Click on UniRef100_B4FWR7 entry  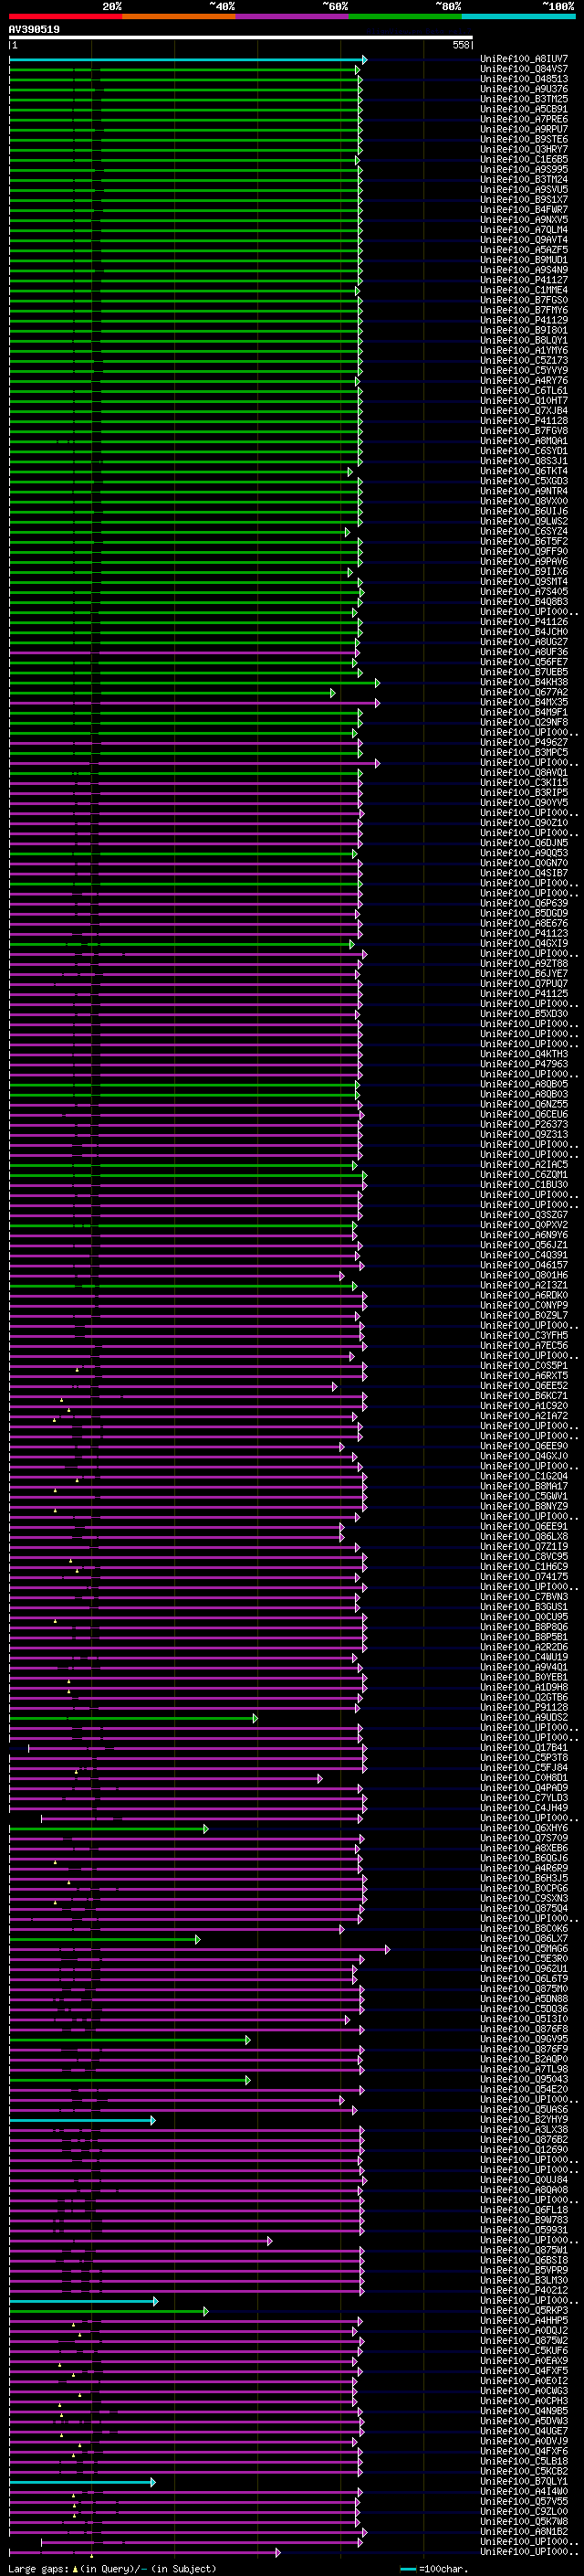pyautogui.click(x=524, y=209)
